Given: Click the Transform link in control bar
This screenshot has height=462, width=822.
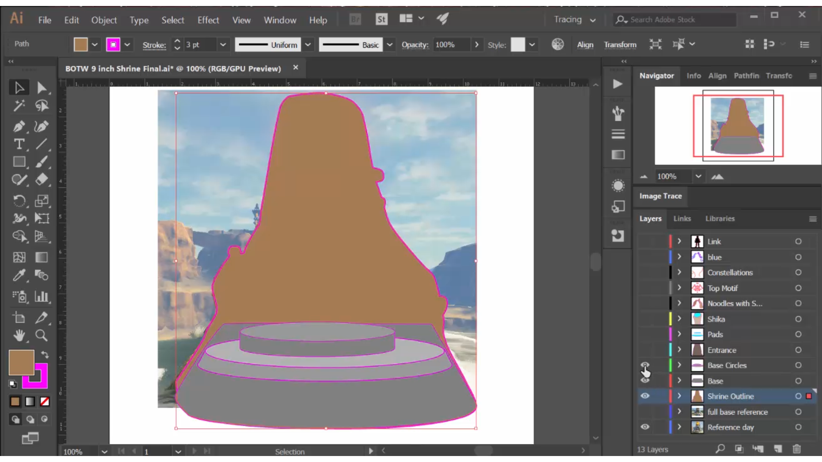Looking at the screenshot, I should click(620, 44).
